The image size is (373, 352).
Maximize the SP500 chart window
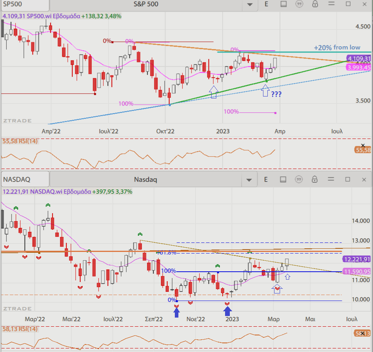coord(348,4)
